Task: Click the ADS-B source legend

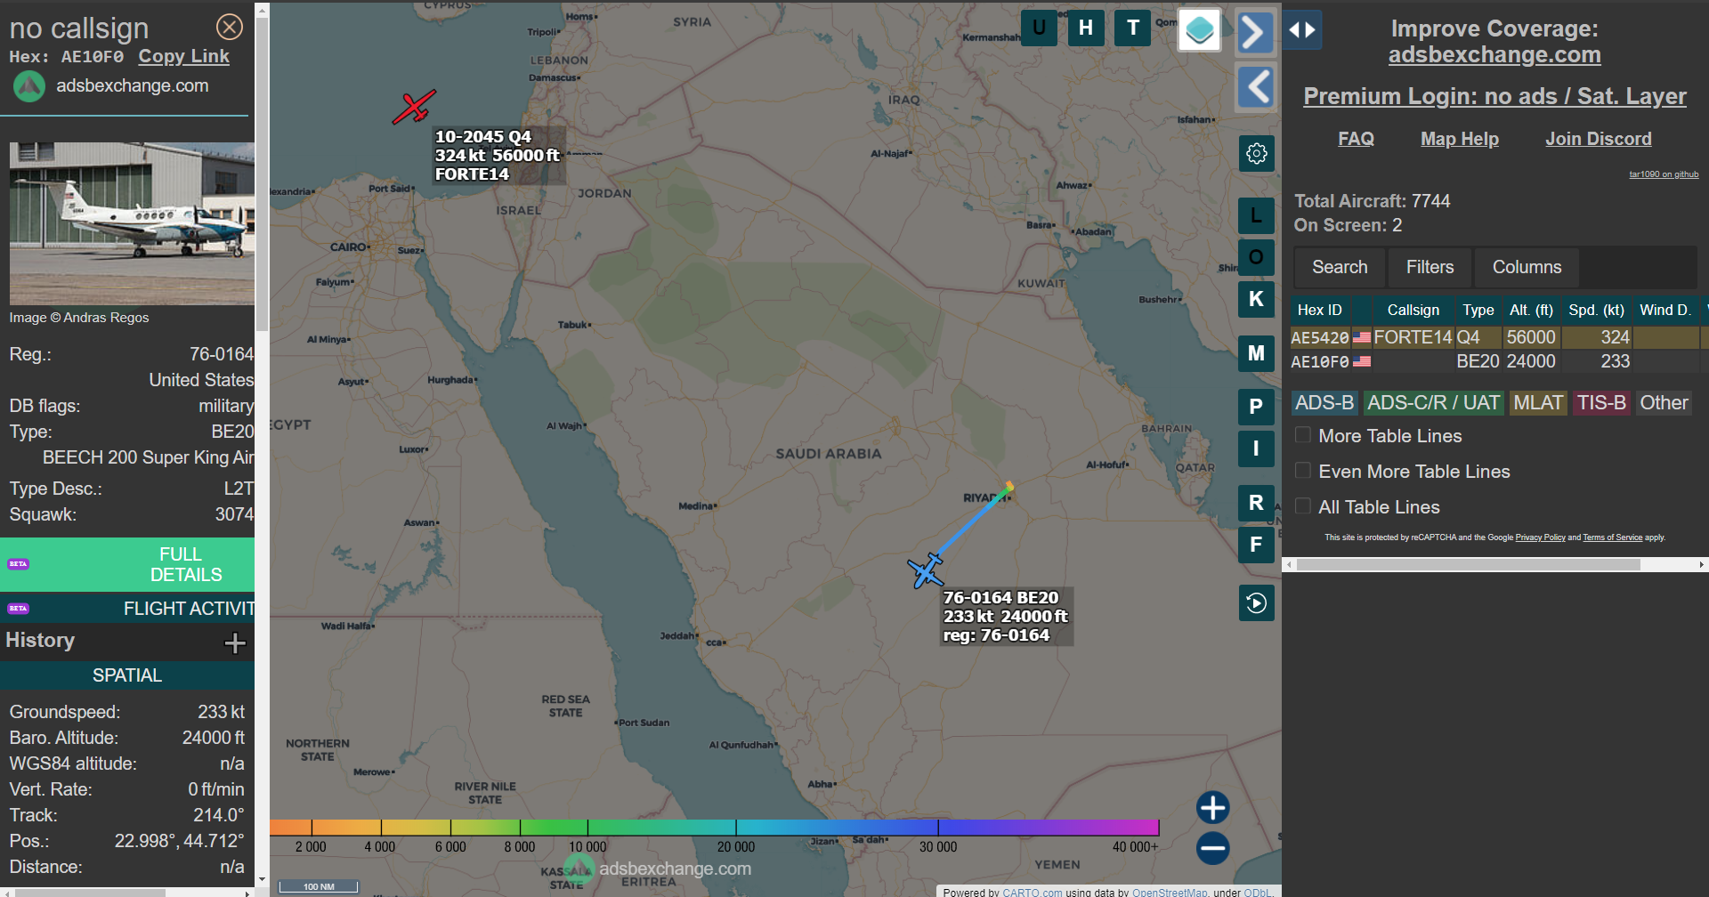Action: (1324, 403)
